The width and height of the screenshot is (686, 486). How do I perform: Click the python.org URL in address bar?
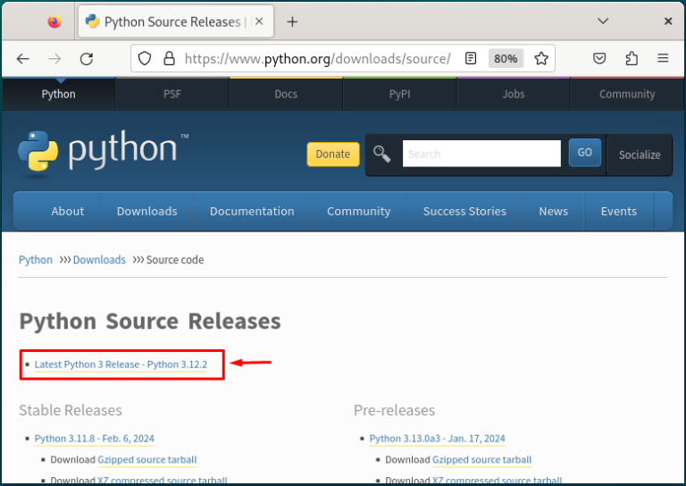click(x=318, y=59)
